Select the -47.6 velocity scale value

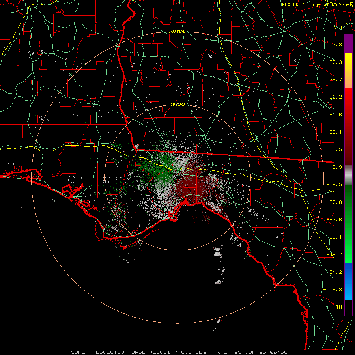pyautogui.click(x=334, y=220)
